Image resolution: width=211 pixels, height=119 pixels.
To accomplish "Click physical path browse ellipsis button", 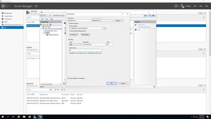I will pyautogui.click(x=105, y=28).
